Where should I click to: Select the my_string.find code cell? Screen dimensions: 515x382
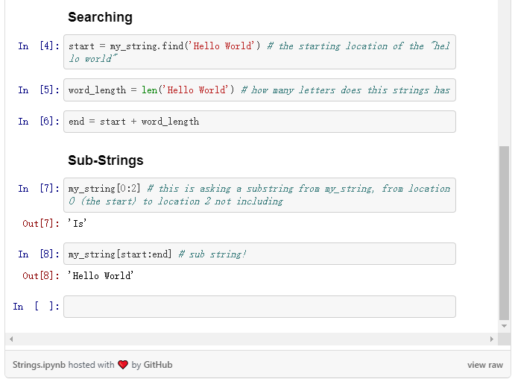point(259,52)
